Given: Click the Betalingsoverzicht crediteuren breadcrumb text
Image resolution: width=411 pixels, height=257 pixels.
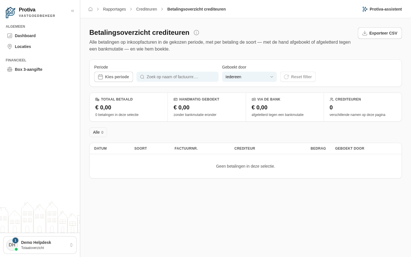Looking at the screenshot, I should tap(196, 9).
